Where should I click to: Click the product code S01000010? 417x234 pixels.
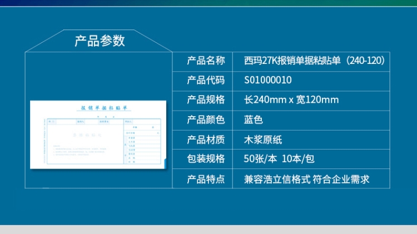coord(268,80)
